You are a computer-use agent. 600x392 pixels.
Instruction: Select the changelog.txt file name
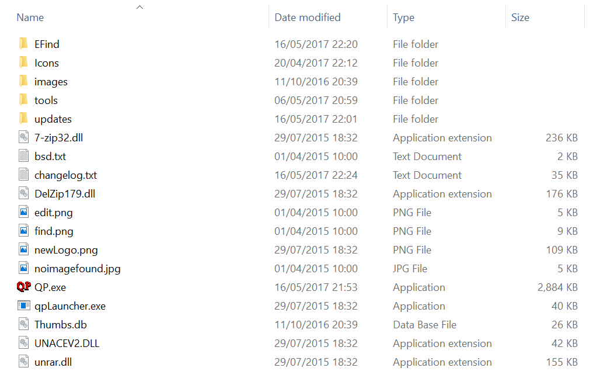click(x=65, y=175)
